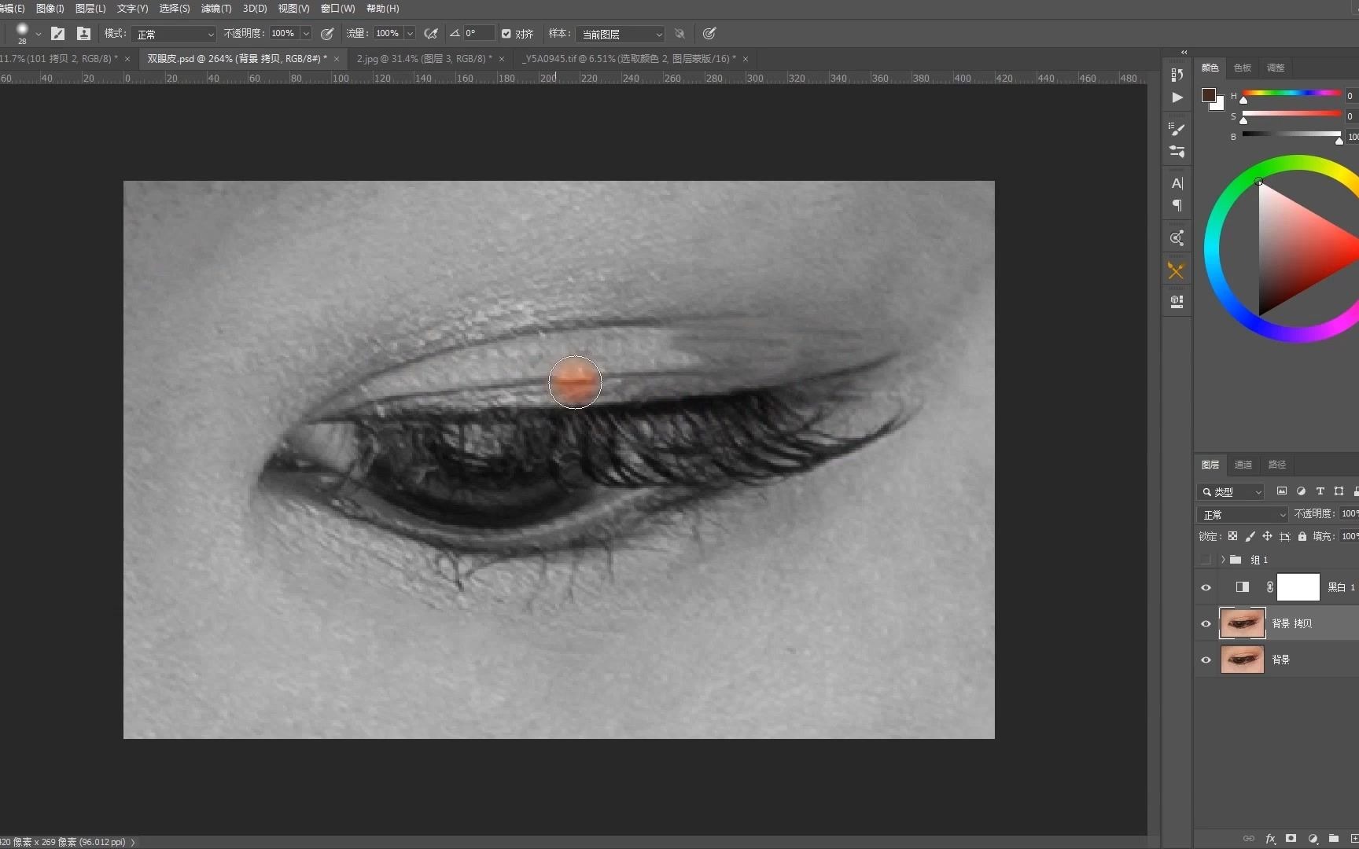Expand the 组 1 group
The image size is (1359, 849).
click(x=1223, y=560)
